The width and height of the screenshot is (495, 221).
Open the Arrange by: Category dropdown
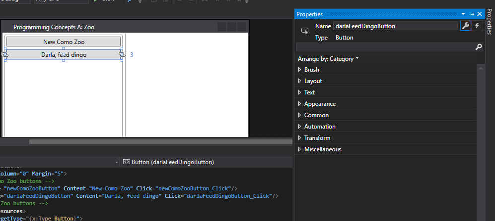click(328, 59)
